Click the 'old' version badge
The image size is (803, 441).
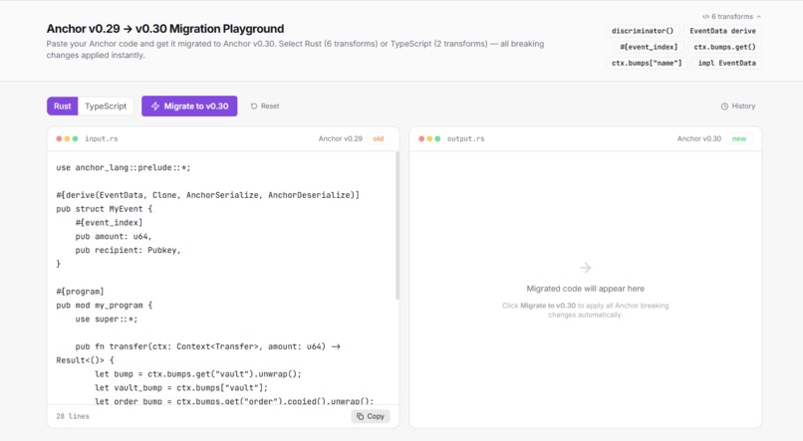379,138
